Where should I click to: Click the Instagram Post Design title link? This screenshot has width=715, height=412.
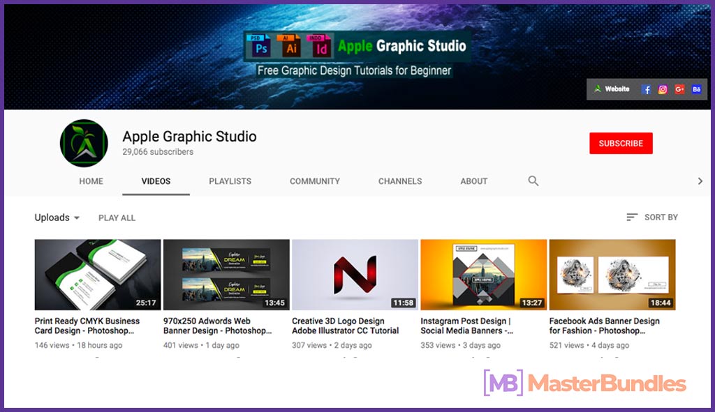[466, 326]
